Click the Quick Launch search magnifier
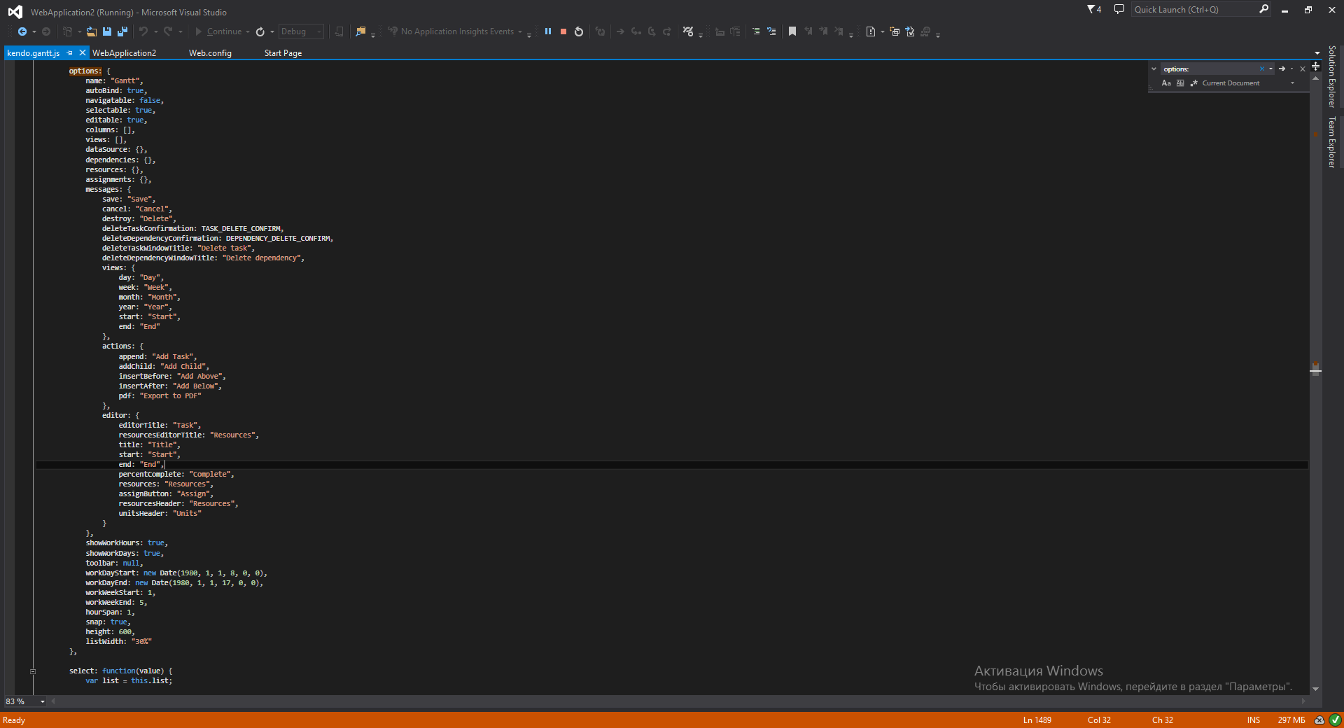1344x728 pixels. point(1264,9)
